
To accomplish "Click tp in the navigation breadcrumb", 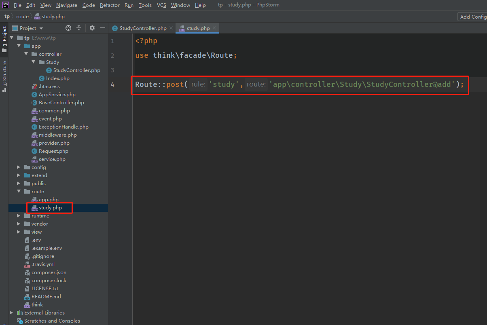I will point(7,17).
